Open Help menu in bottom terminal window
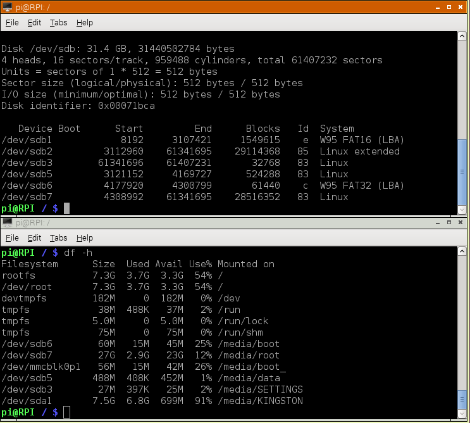 pos(85,238)
